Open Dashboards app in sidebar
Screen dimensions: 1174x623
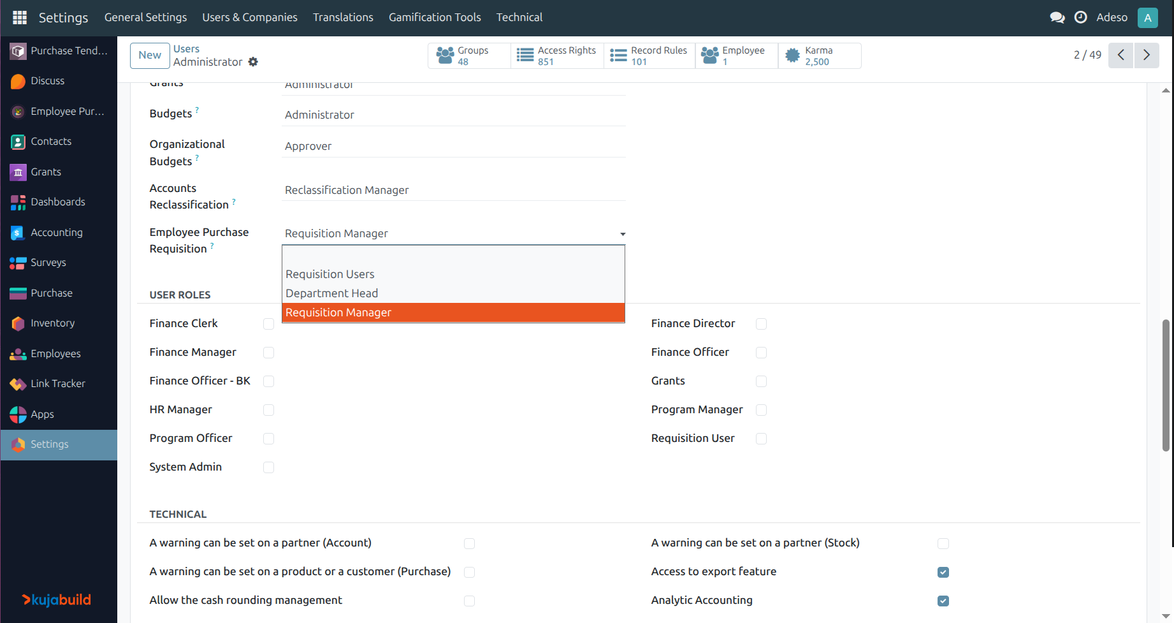point(59,202)
